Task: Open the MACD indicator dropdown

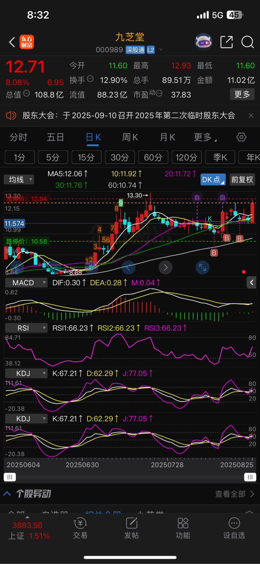Action: coord(26,283)
